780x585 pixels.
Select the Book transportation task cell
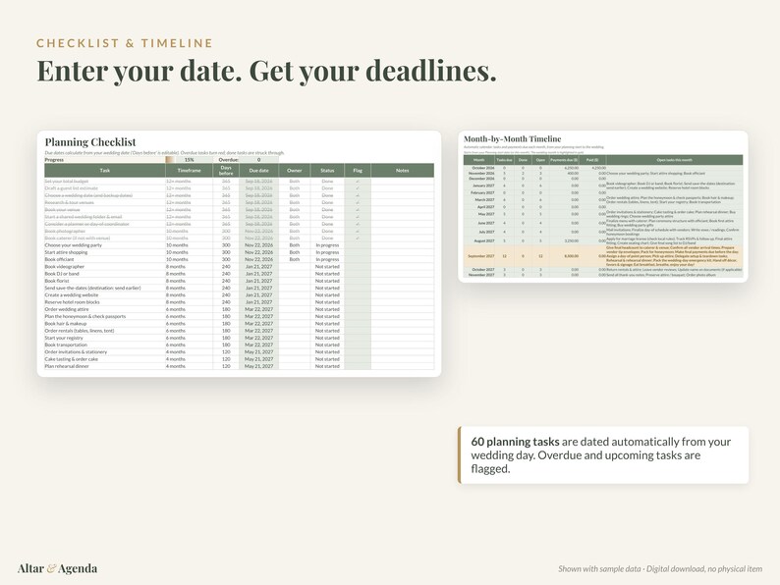pos(105,345)
